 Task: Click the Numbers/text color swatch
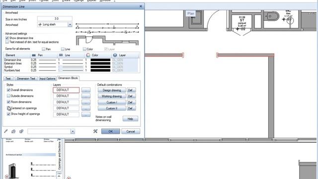tap(100, 70)
